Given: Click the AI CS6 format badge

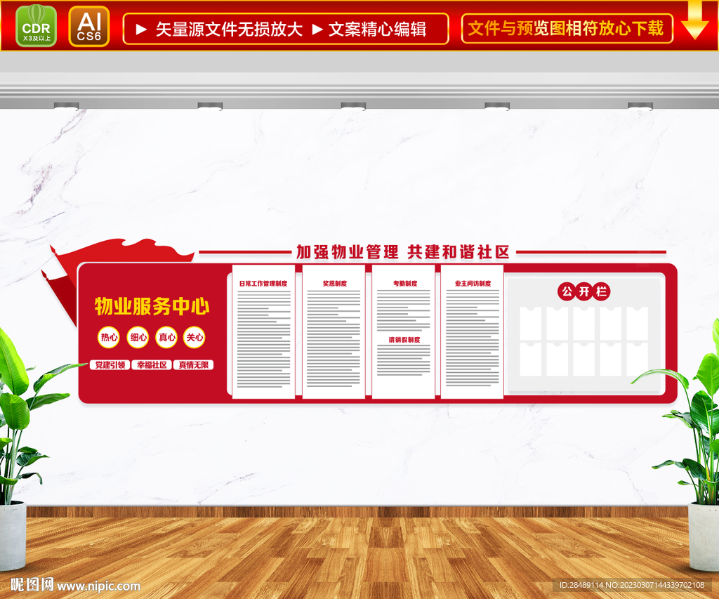Looking at the screenshot, I should [89, 26].
